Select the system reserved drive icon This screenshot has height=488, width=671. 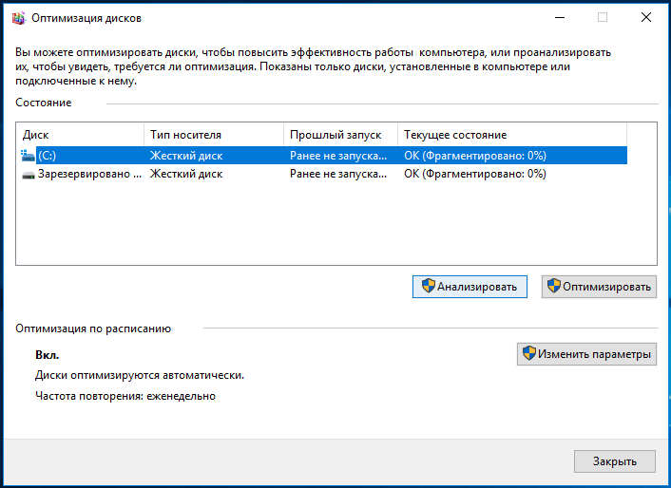tap(29, 175)
